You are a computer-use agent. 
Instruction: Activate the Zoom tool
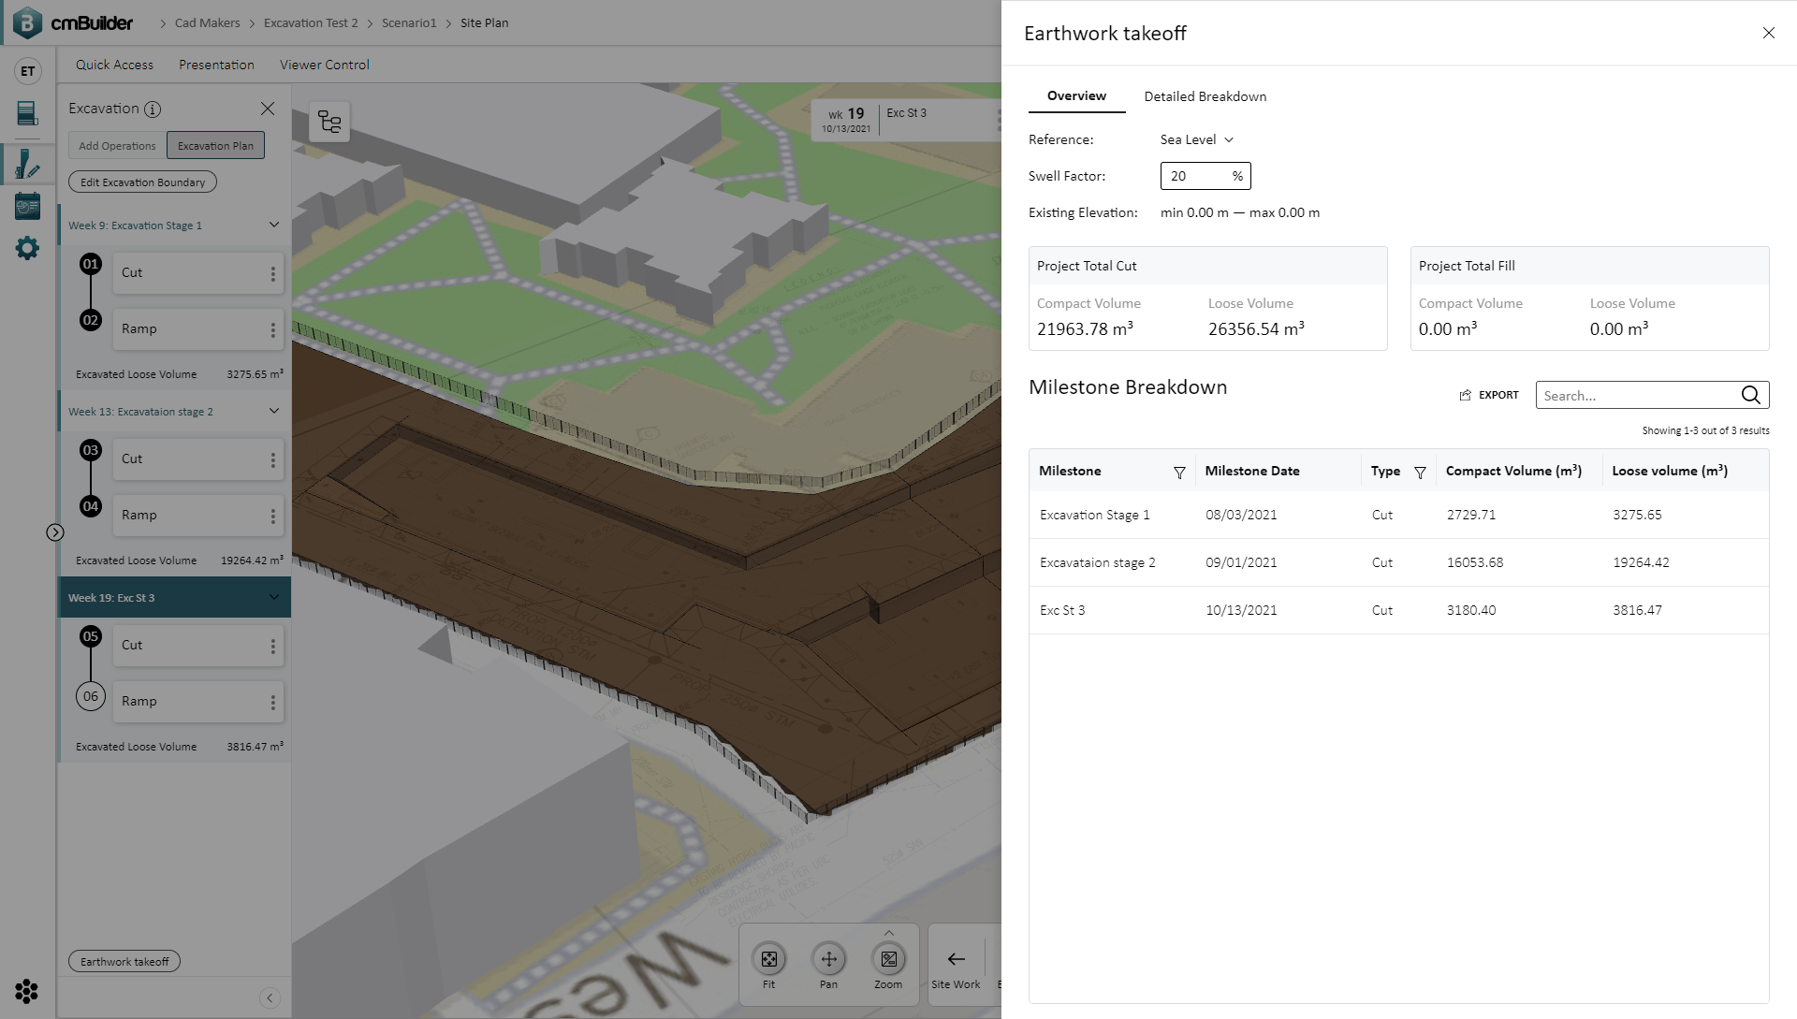click(888, 959)
